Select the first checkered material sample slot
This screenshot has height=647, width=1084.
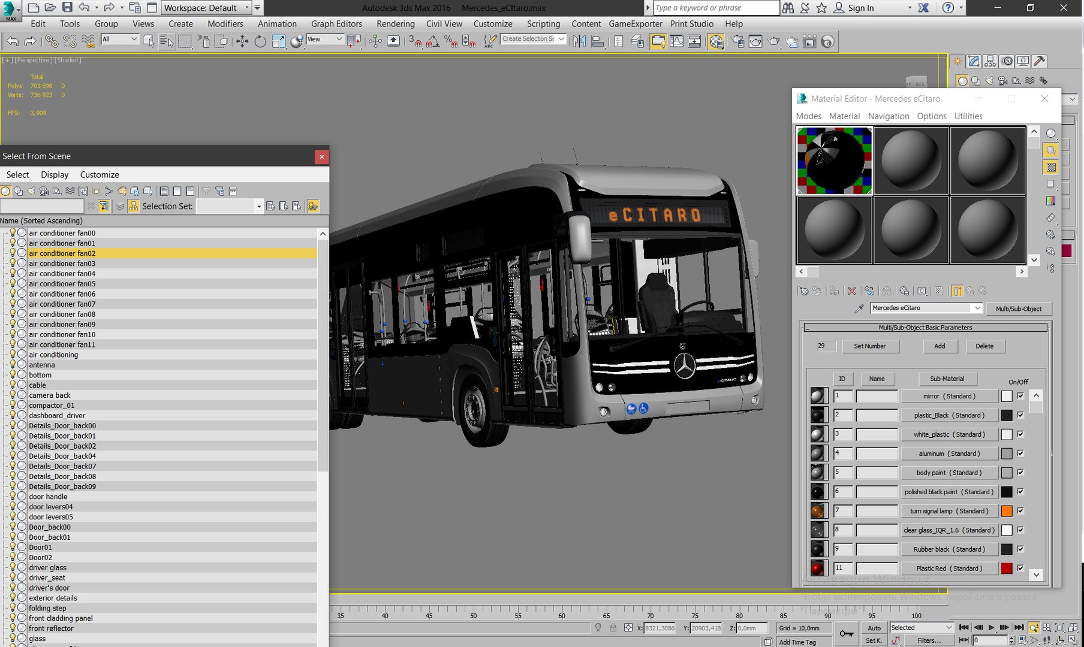coord(834,161)
